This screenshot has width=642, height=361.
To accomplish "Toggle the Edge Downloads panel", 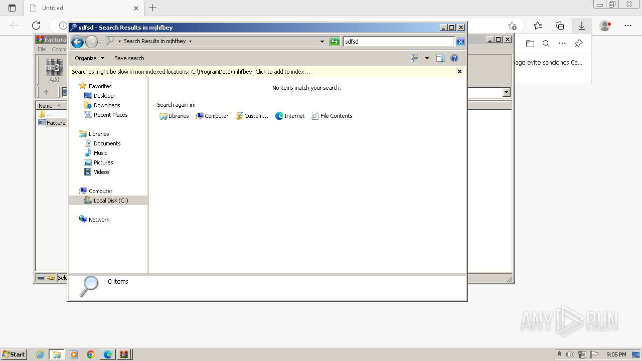I will (582, 26).
